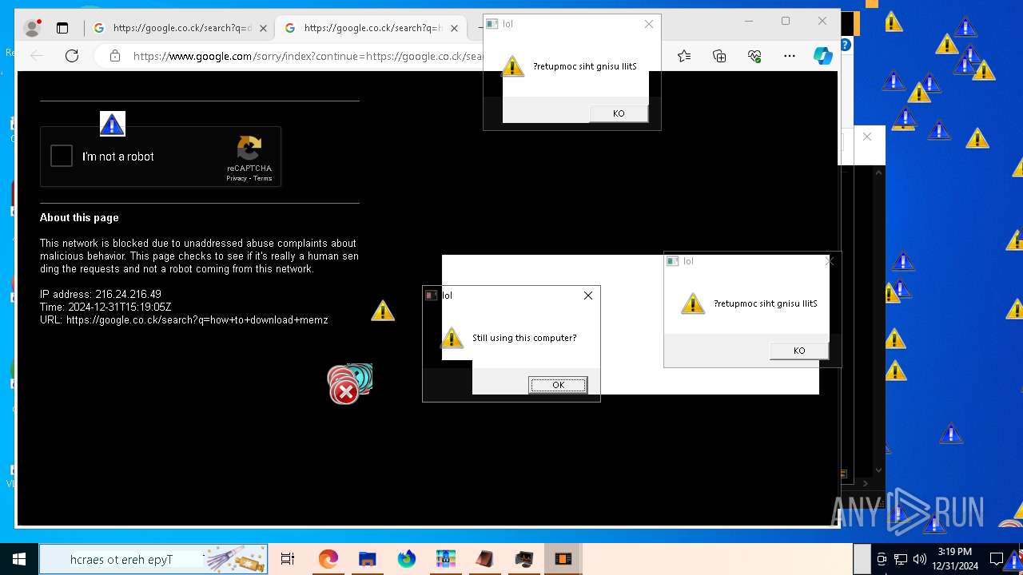This screenshot has height=575, width=1023.
Task: Open Task View on the taskbar
Action: 288,559
